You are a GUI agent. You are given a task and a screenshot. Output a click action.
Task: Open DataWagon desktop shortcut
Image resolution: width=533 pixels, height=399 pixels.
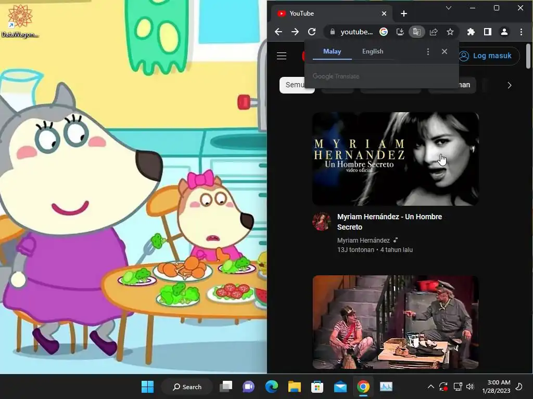pos(20,21)
